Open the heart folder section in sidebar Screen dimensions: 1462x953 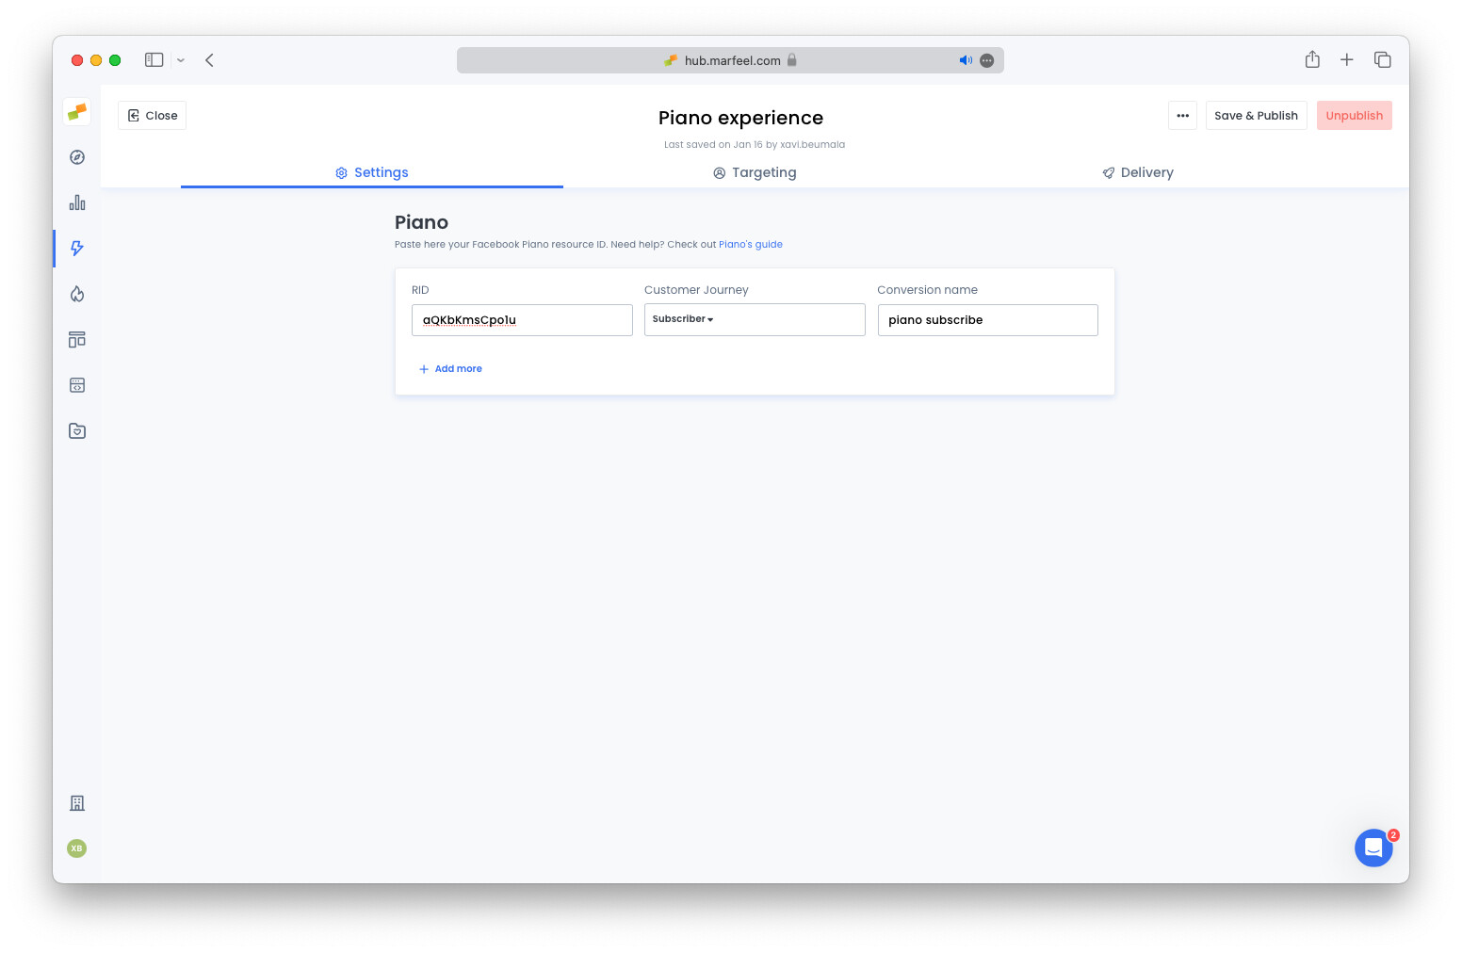point(76,430)
